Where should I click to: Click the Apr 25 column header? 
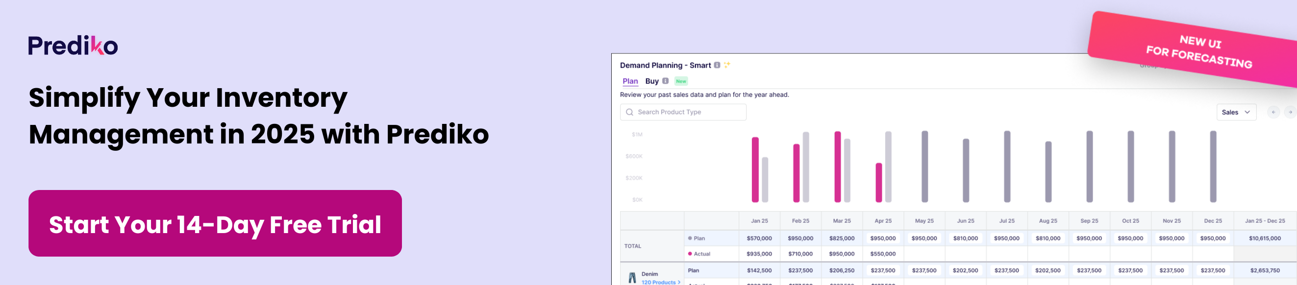883,221
